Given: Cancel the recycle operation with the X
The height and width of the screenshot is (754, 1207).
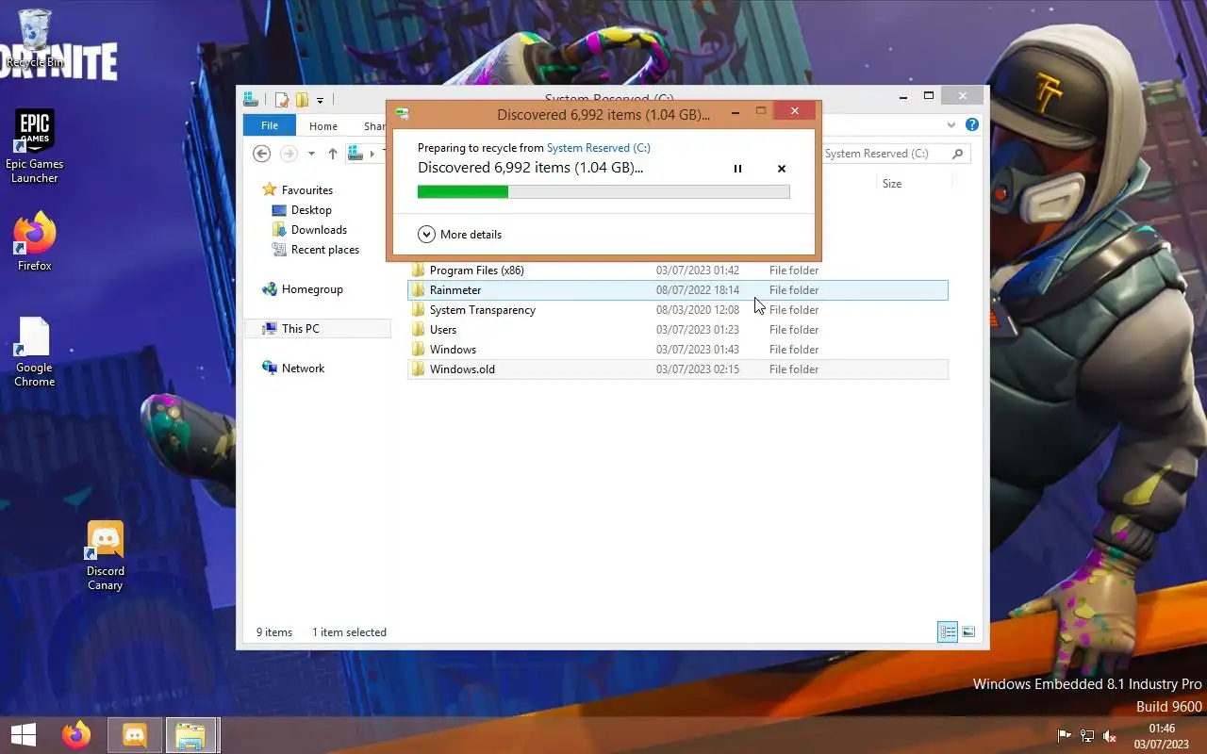Looking at the screenshot, I should pos(781,169).
